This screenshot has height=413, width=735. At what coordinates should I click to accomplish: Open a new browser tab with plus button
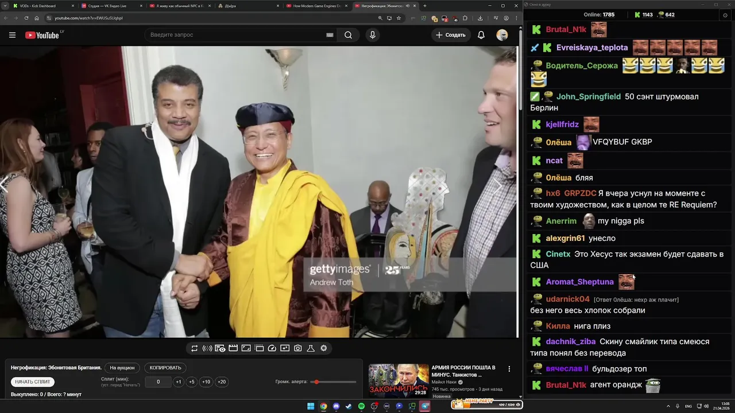tap(424, 6)
